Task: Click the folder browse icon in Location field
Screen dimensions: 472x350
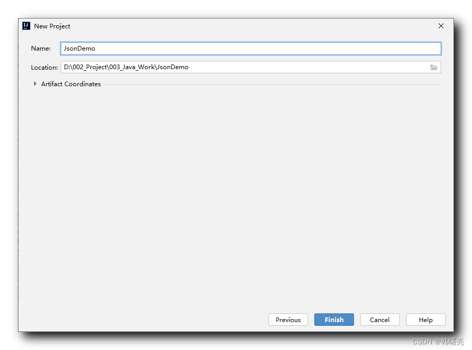Action: pyautogui.click(x=433, y=67)
